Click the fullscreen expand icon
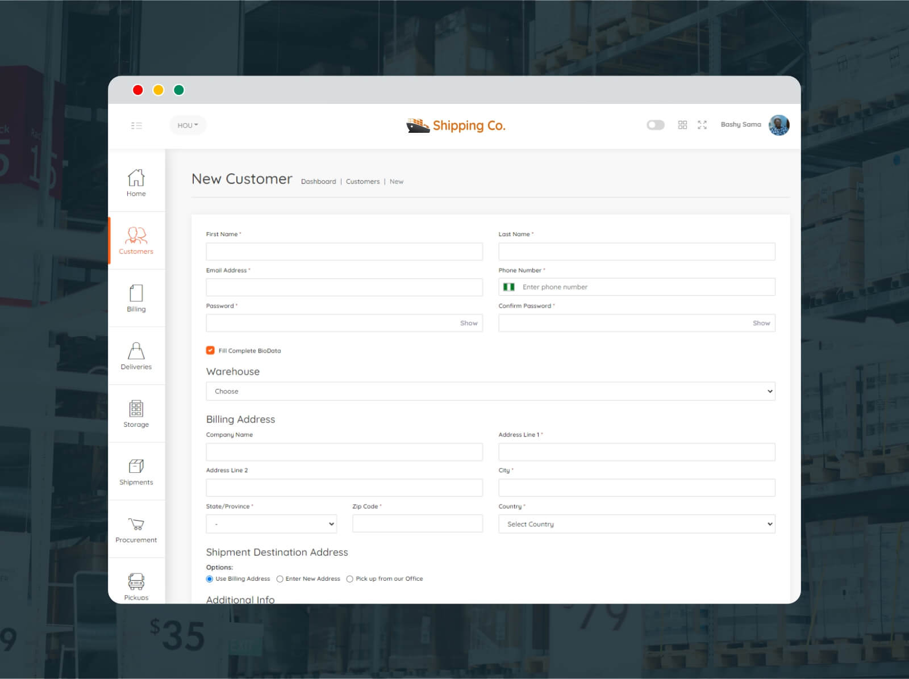 702,125
